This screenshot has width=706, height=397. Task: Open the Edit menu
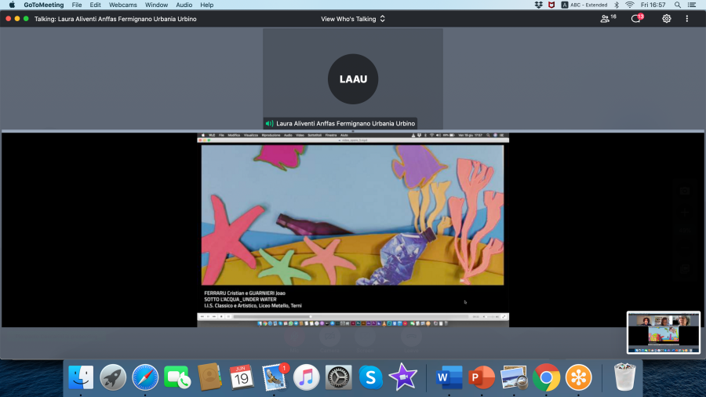[95, 5]
